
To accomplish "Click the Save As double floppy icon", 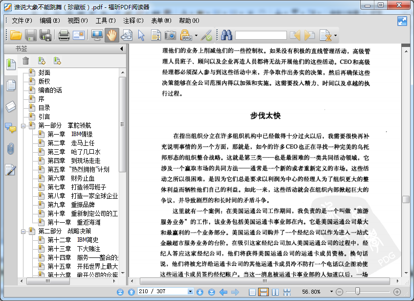I will [x=45, y=35].
